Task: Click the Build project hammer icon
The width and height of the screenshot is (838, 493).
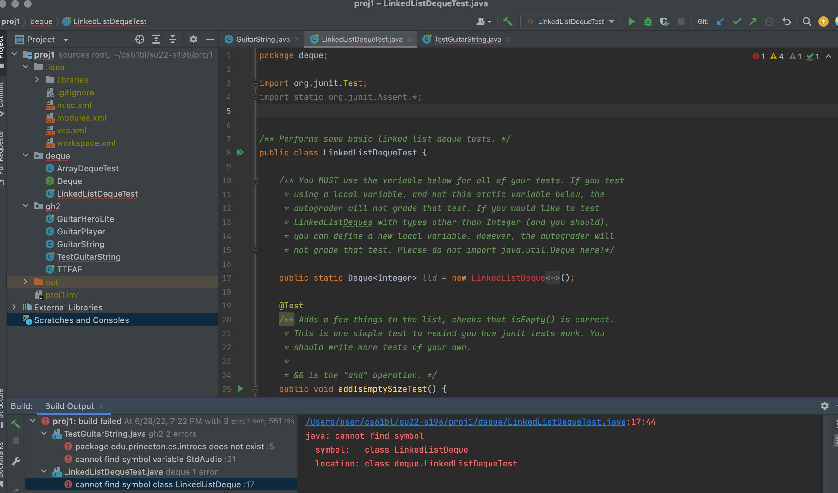Action: (x=508, y=21)
